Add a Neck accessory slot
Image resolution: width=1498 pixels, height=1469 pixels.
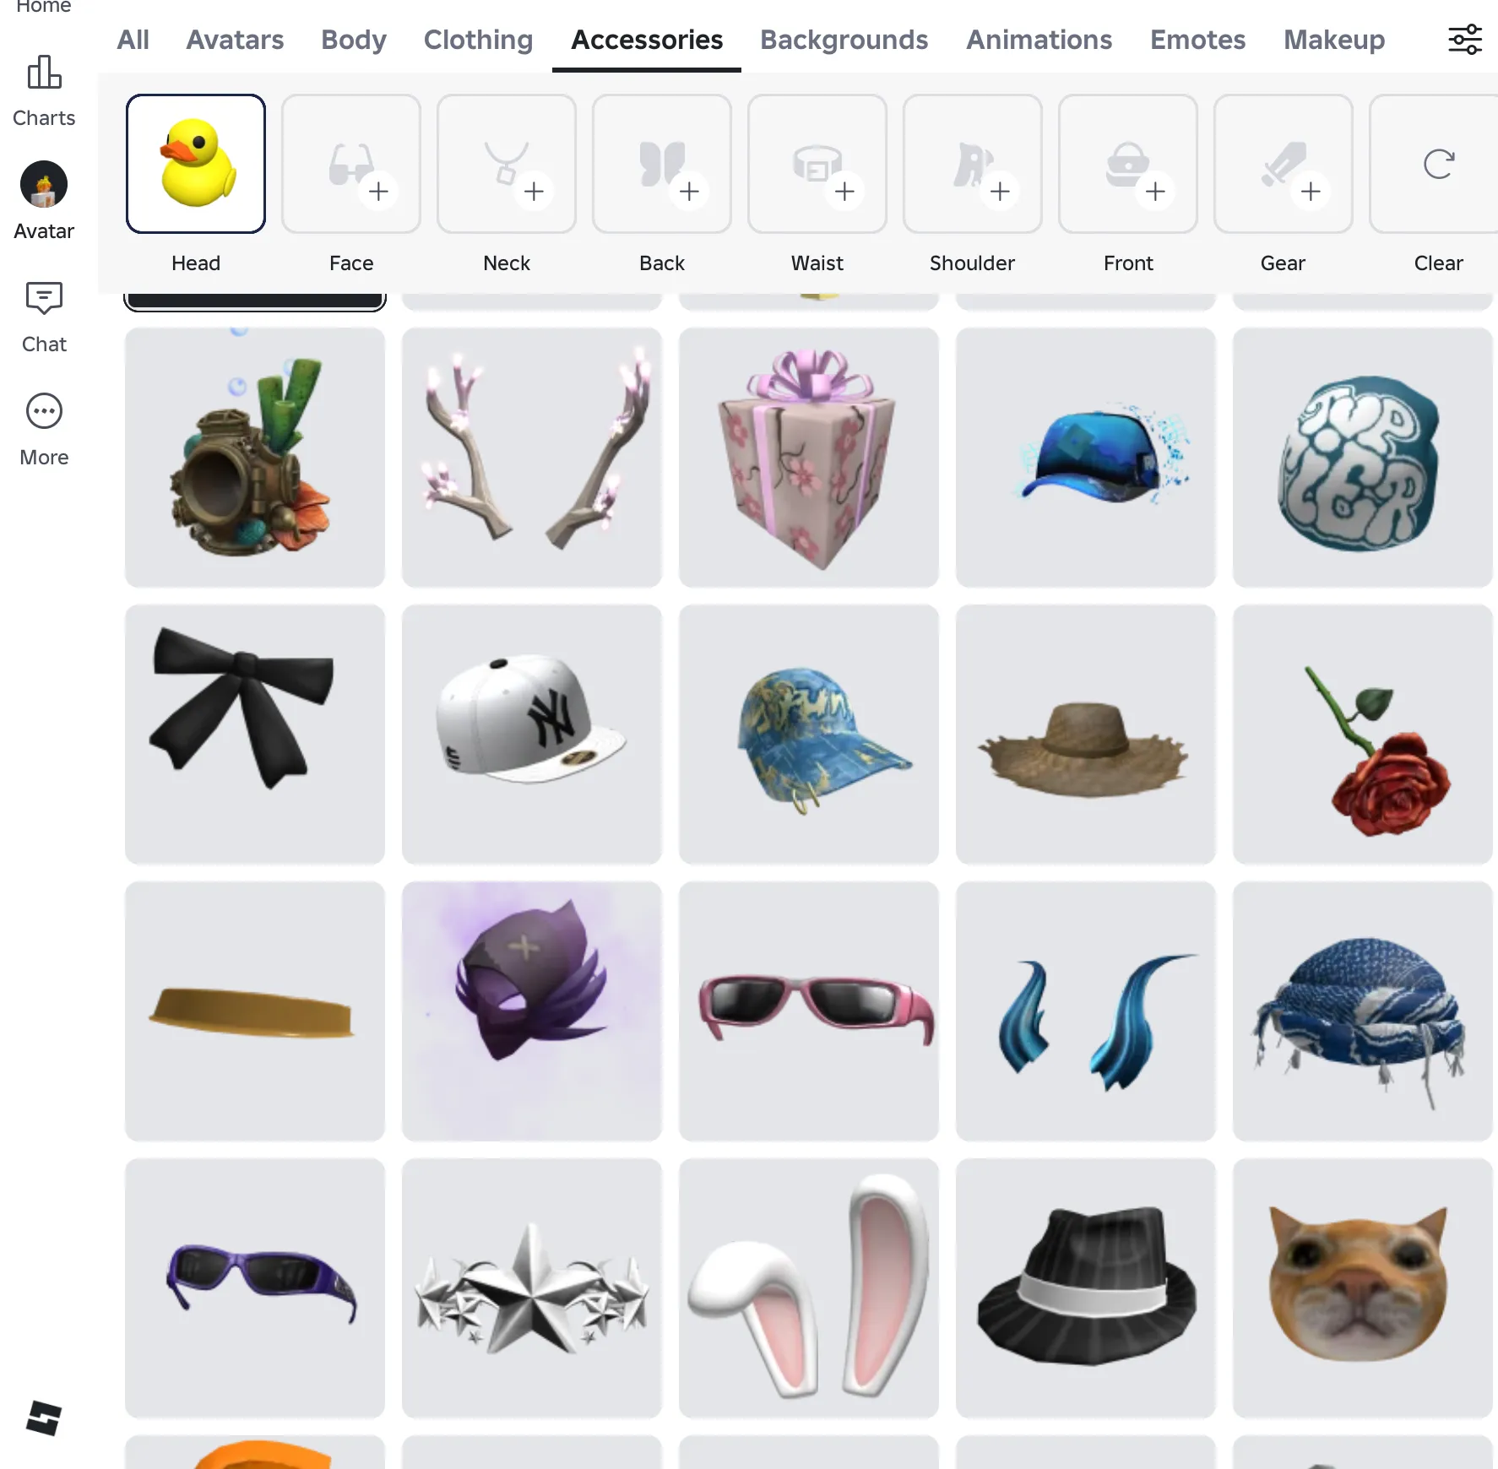pyautogui.click(x=507, y=164)
